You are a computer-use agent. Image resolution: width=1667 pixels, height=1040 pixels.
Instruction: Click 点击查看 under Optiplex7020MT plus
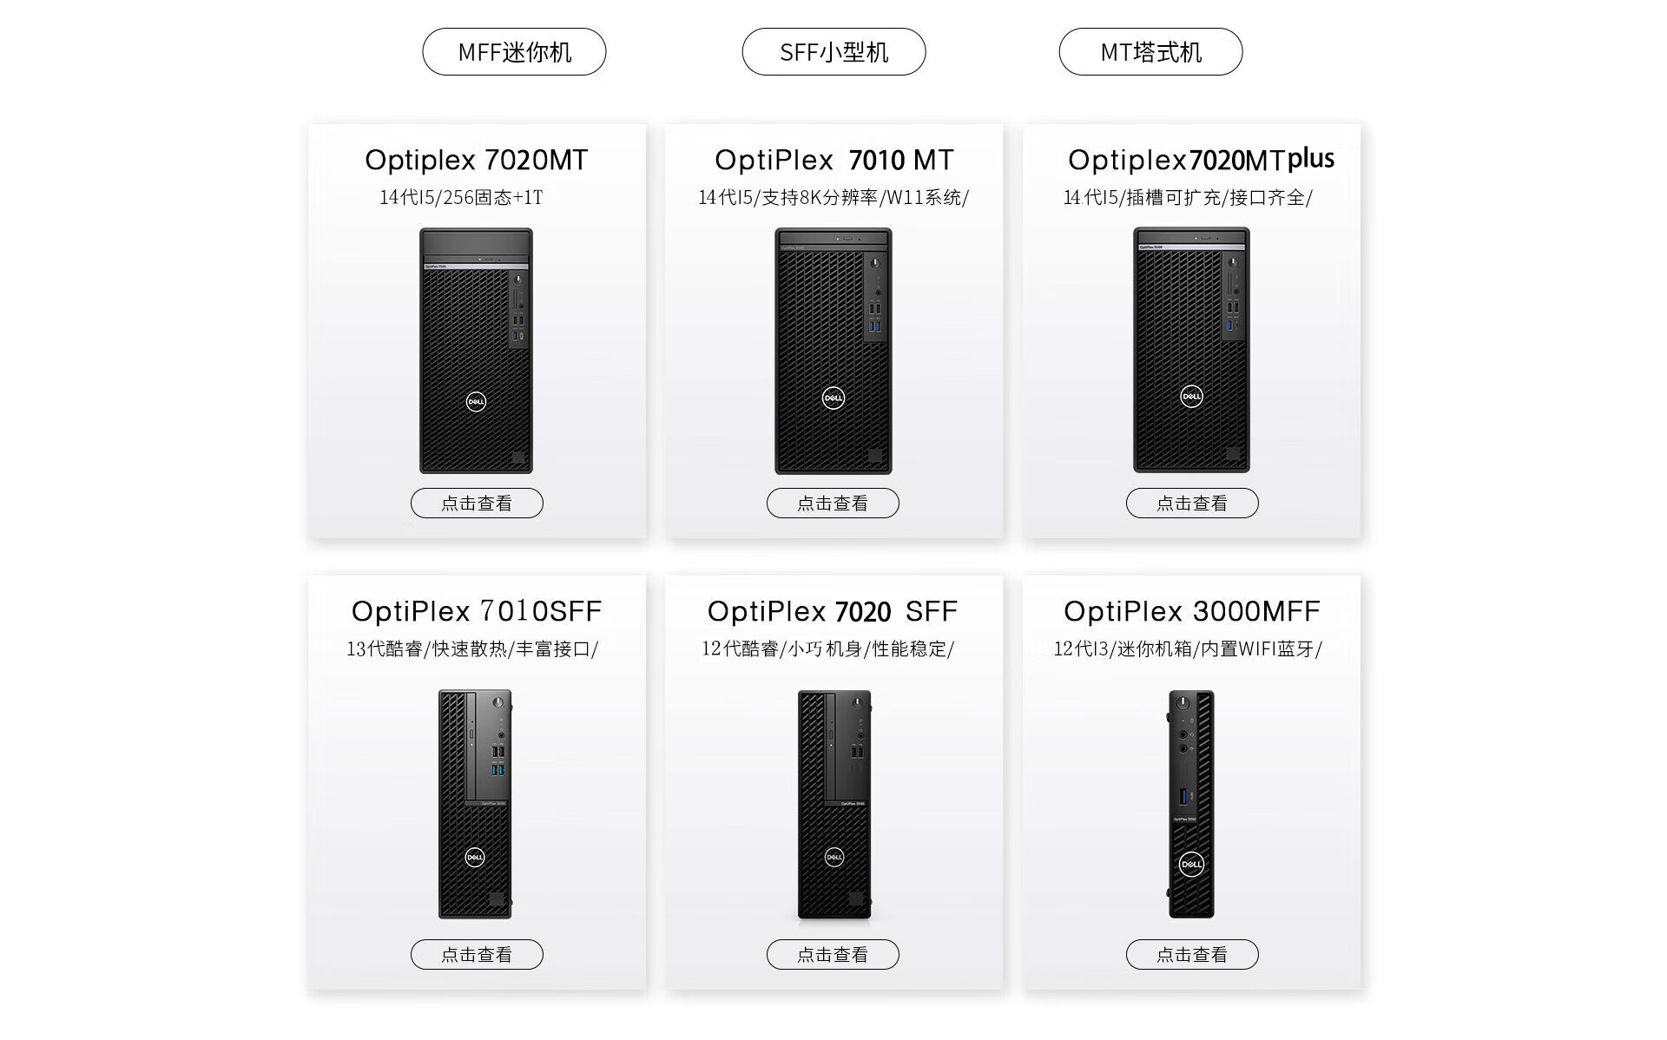[x=1192, y=504]
